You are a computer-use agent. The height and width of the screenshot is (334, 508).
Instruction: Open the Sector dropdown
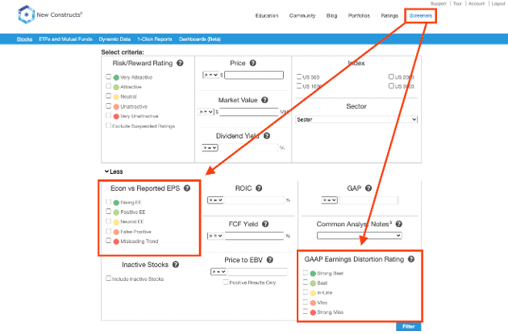tap(356, 119)
